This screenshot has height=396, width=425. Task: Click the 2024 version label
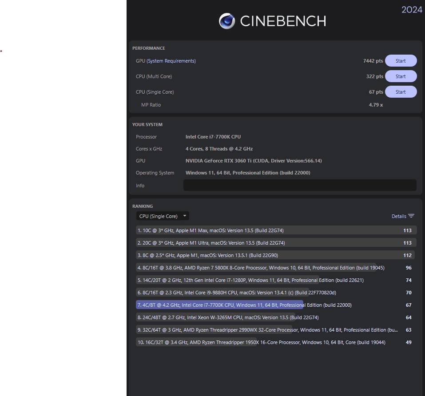[412, 10]
